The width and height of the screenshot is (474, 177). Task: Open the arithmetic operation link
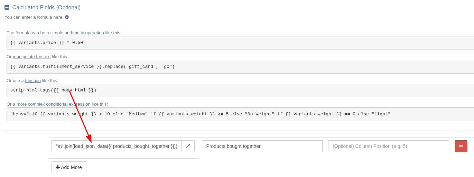click(84, 33)
